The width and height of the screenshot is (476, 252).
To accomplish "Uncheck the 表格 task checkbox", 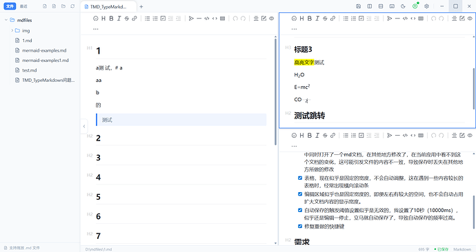I will tap(300, 178).
